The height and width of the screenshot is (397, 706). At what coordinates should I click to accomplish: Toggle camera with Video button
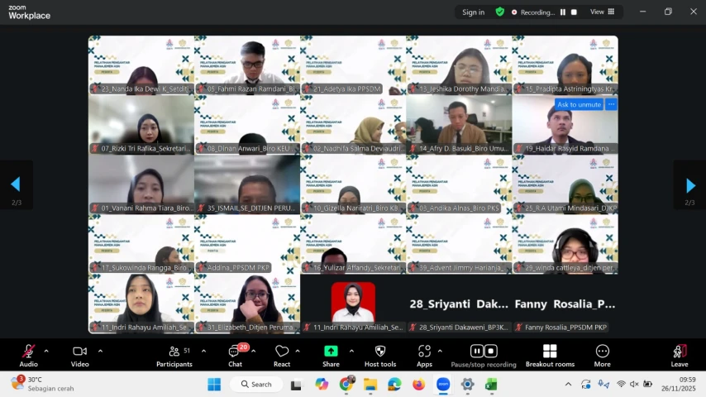point(79,356)
